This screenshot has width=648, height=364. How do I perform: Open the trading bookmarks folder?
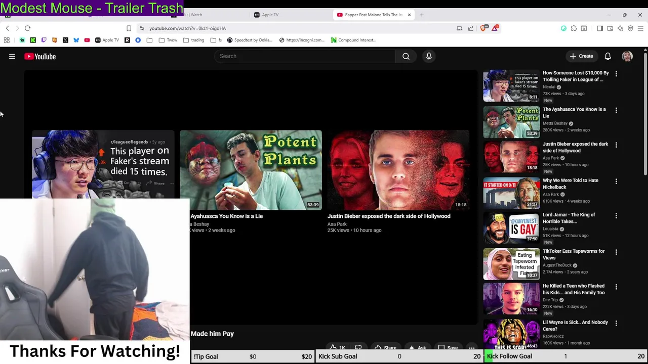coord(194,40)
